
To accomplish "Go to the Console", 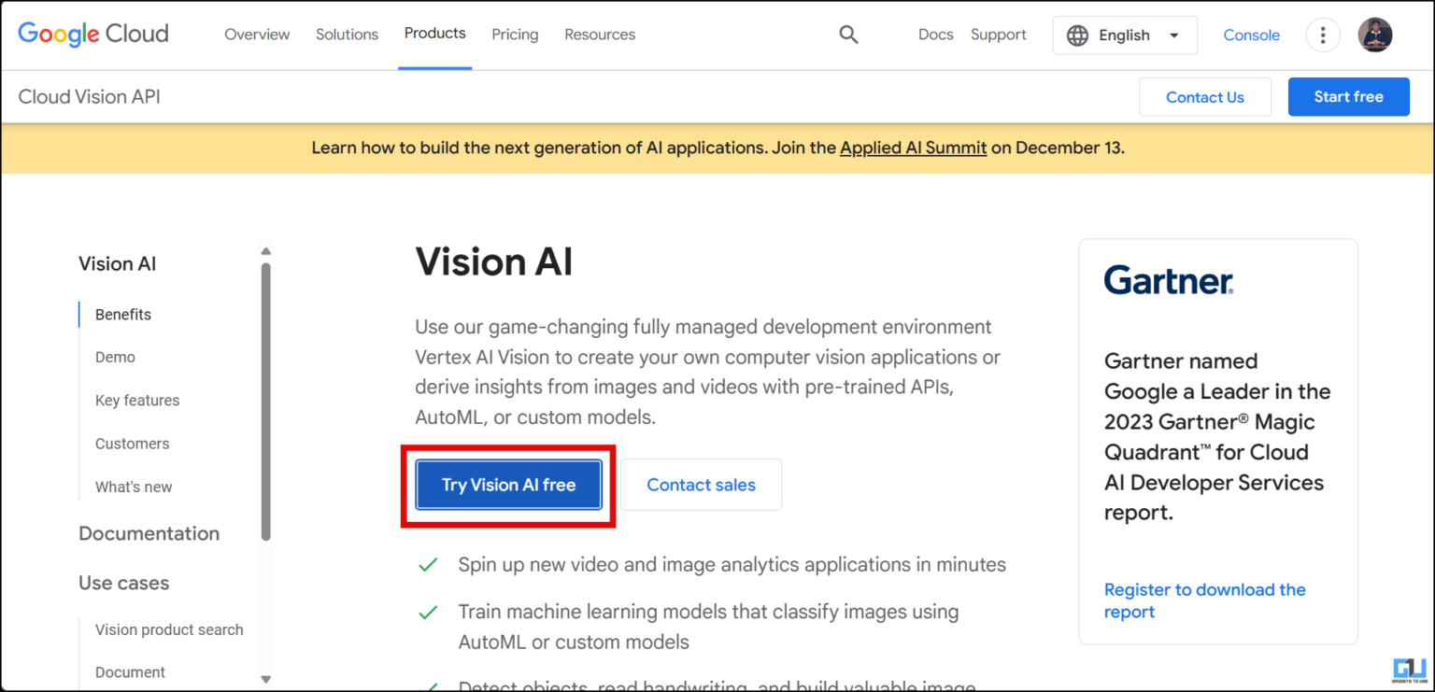I will tap(1251, 35).
